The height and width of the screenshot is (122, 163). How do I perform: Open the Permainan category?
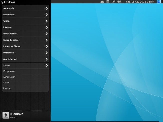(25, 15)
